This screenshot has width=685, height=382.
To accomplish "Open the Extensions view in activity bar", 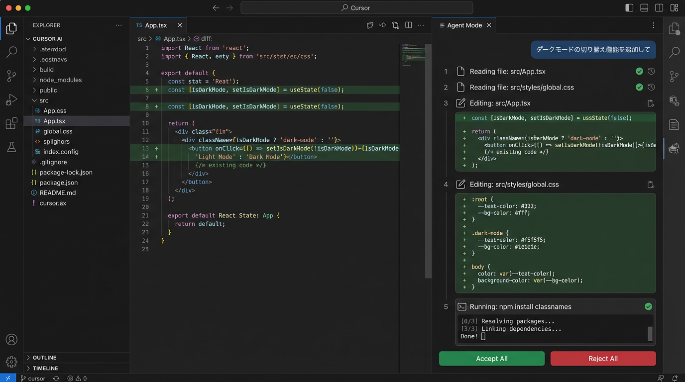I will 11,123.
